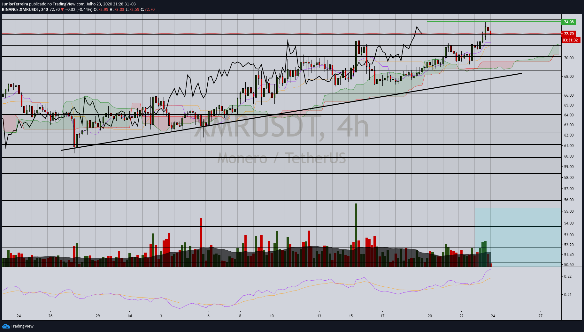
Task: Click the JuniorFerreira author name
Action: tap(15, 4)
